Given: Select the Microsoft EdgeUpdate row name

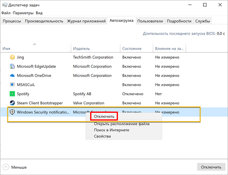Looking at the screenshot, I should pyautogui.click(x=36, y=66).
